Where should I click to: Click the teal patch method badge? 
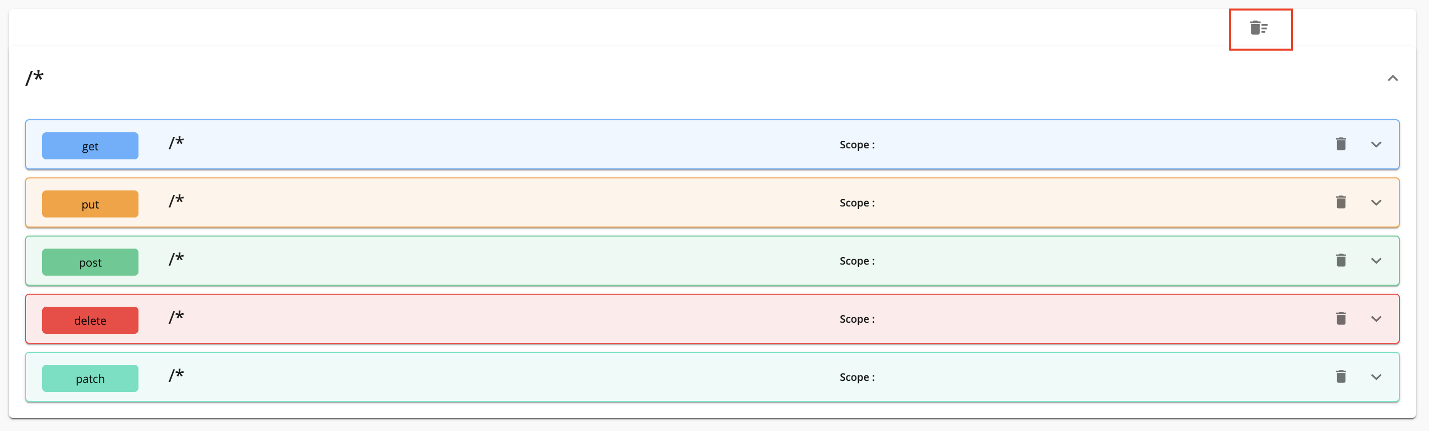click(x=90, y=379)
